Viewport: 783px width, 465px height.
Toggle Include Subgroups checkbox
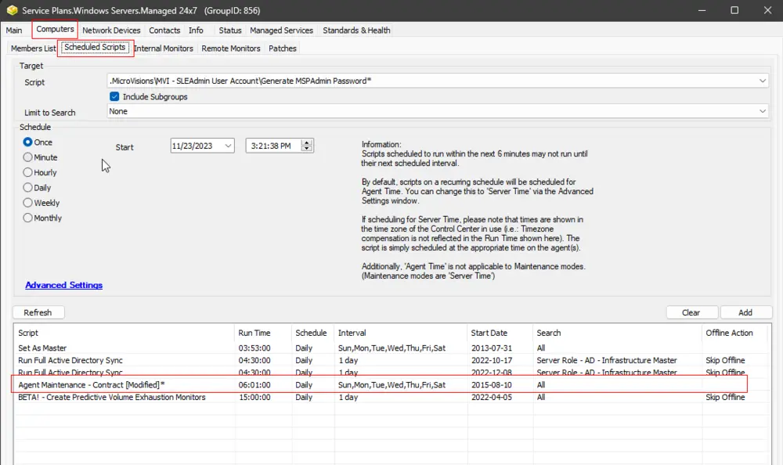[x=114, y=96]
